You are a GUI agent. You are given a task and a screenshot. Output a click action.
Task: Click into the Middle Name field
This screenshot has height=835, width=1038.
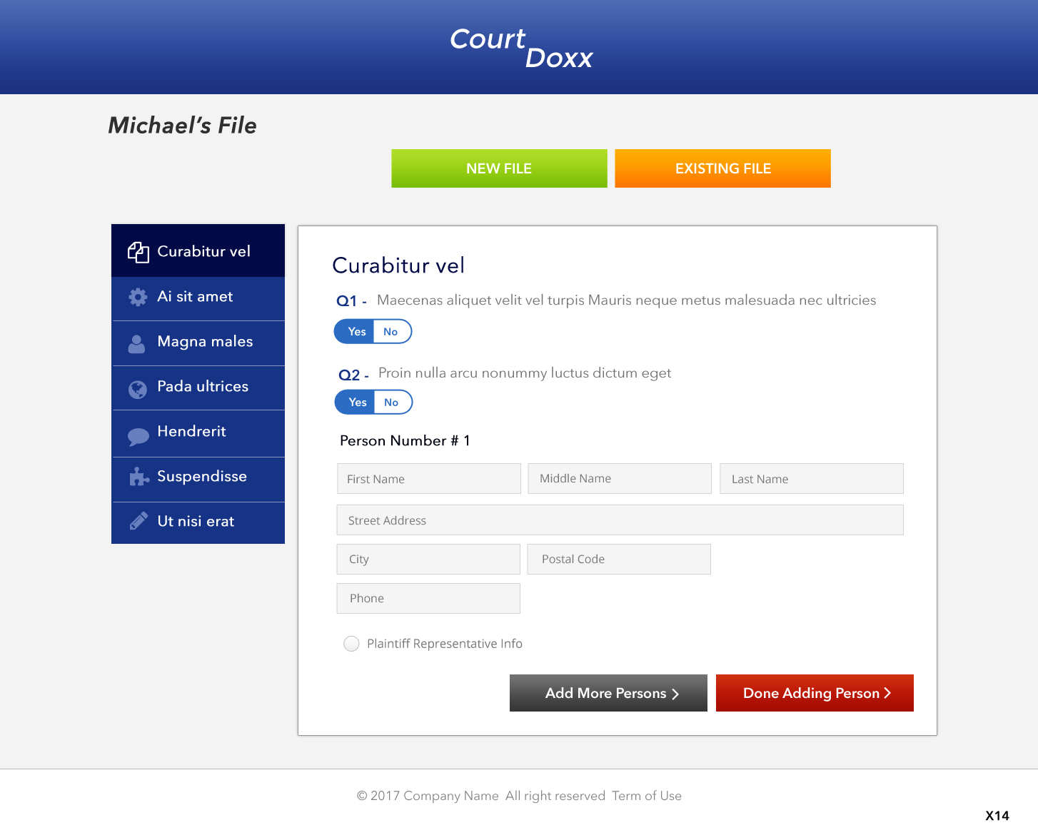620,478
